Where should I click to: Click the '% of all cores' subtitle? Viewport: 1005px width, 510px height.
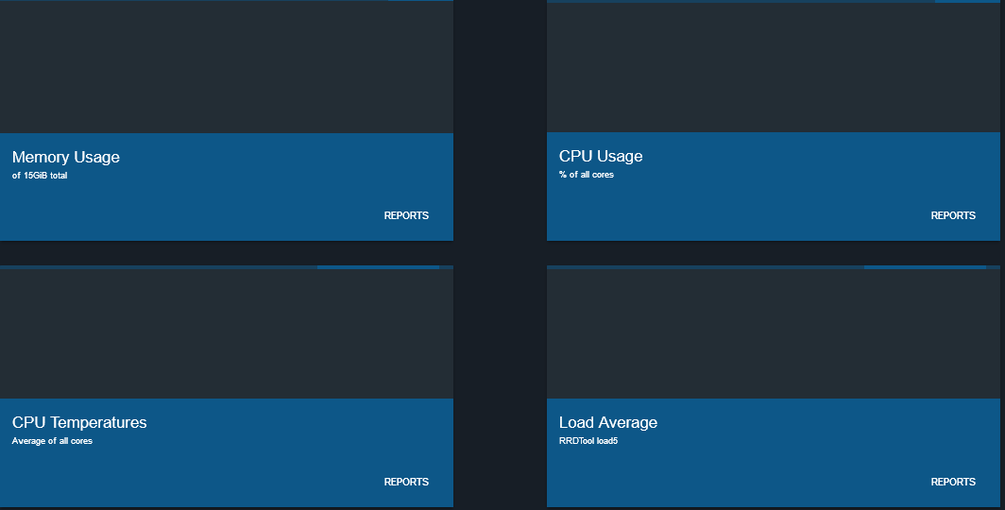click(587, 175)
